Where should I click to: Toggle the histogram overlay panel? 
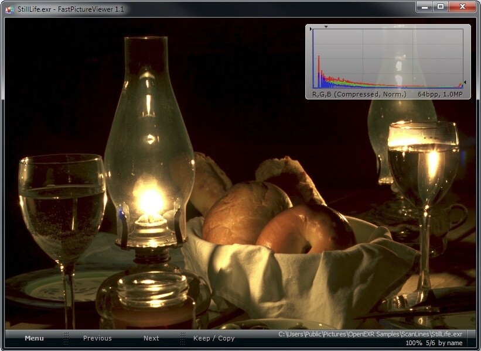click(387, 58)
